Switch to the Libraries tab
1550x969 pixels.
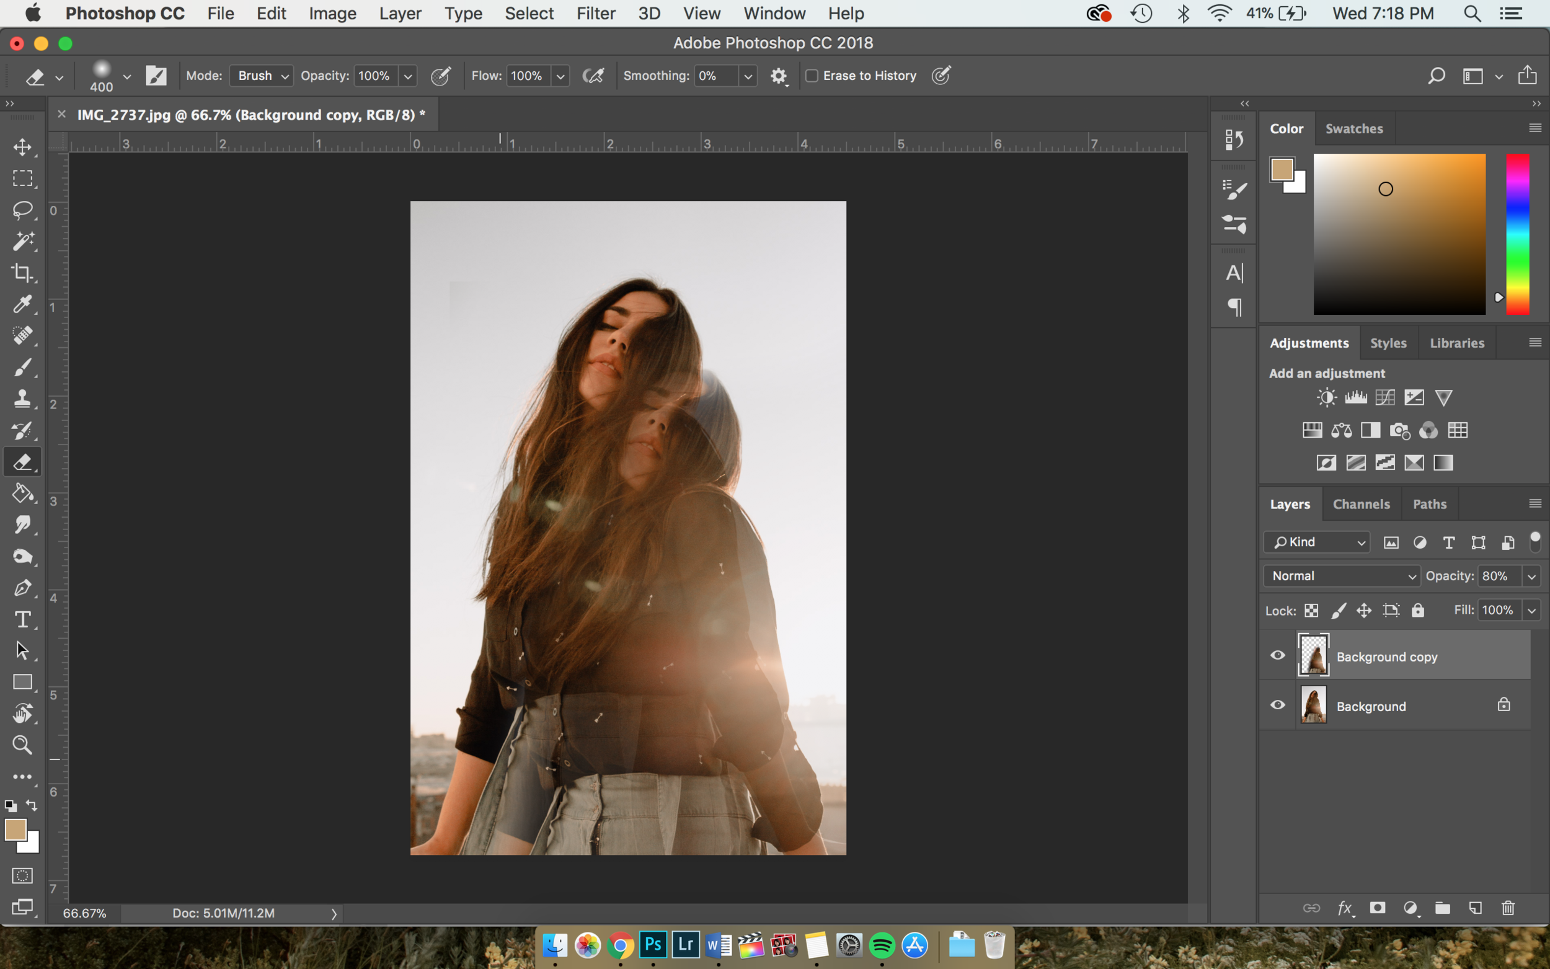point(1456,343)
